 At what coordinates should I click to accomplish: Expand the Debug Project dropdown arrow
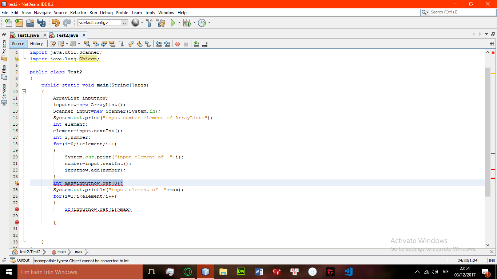pos(194,23)
